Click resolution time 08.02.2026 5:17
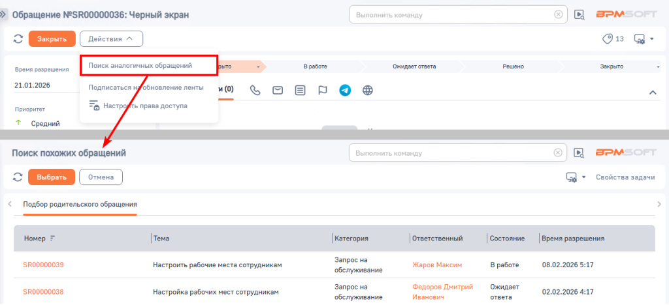669x305 pixels. 568,265
